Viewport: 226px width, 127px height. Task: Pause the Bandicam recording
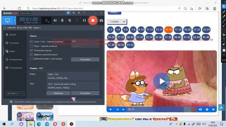[x=84, y=20]
